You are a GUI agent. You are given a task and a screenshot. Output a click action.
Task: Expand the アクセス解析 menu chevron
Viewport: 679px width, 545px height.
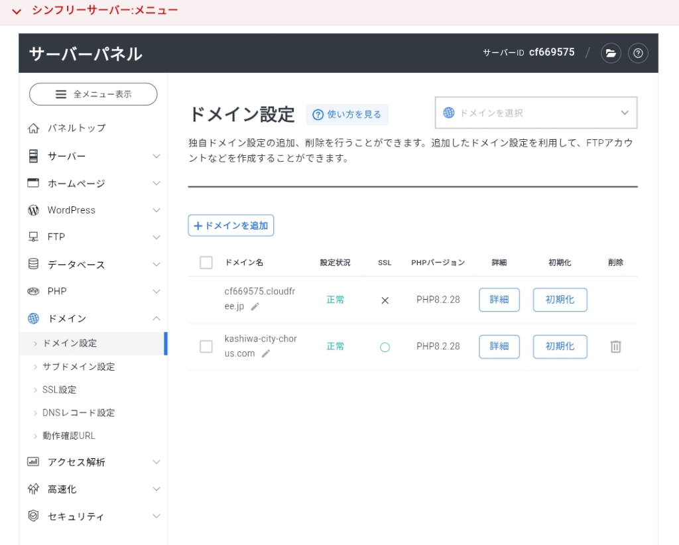[156, 462]
